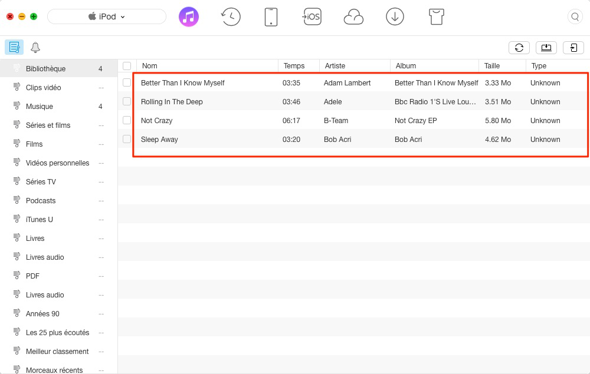The image size is (590, 374).
Task: Open the T-shirt skins icon
Action: tap(437, 16)
